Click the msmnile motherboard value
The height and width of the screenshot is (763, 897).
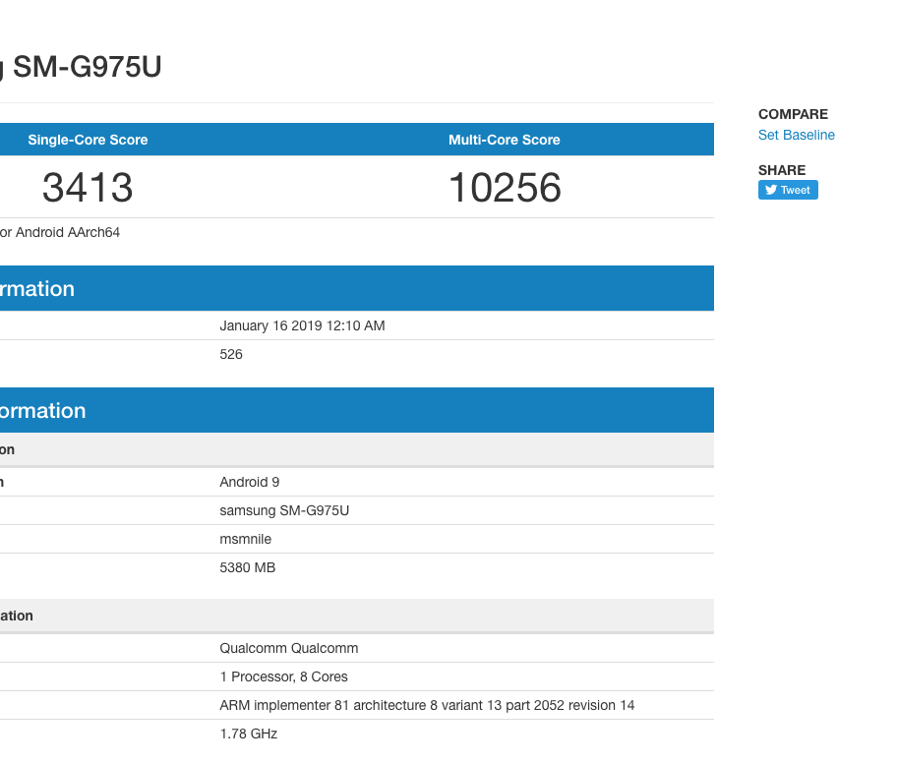coord(246,539)
